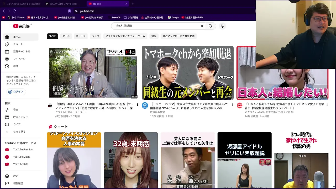Open 芸人になる前に上海で仕事 short
Screen dimensions: 336x189
point(187,160)
